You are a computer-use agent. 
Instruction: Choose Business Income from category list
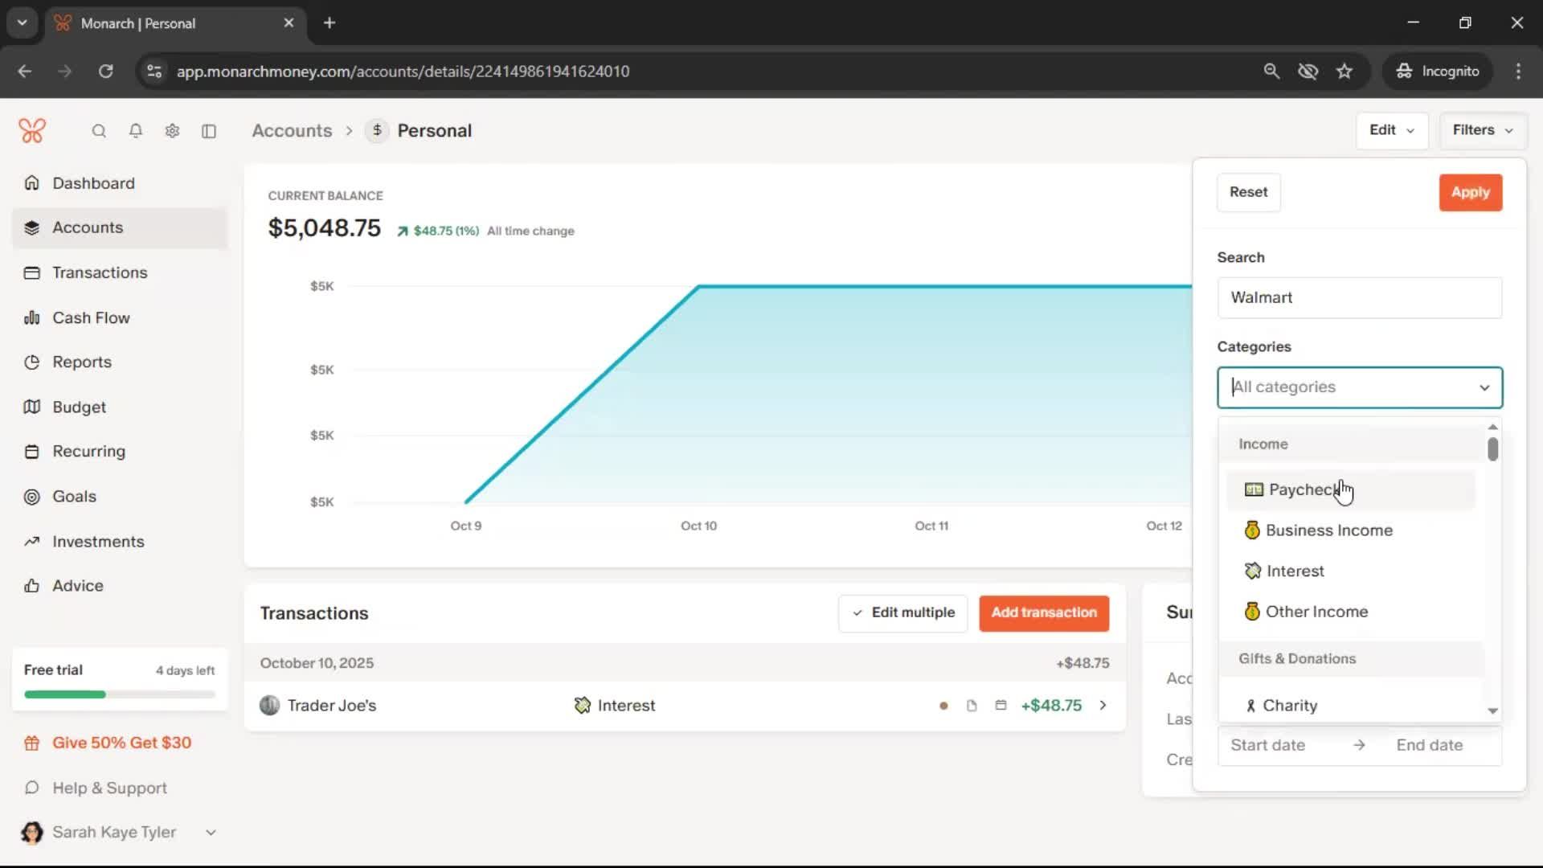click(x=1328, y=530)
